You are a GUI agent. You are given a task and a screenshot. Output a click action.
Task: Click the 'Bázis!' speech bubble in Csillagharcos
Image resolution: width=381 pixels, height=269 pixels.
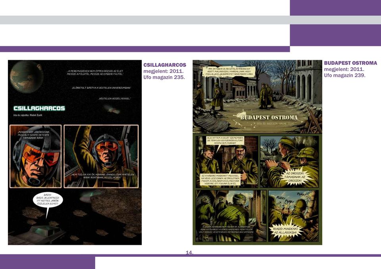click(48, 200)
